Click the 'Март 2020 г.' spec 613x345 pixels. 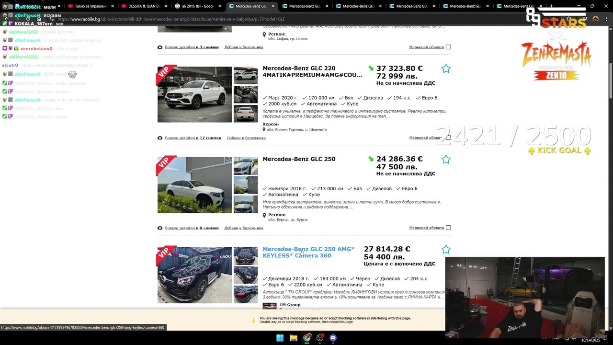[x=283, y=98]
